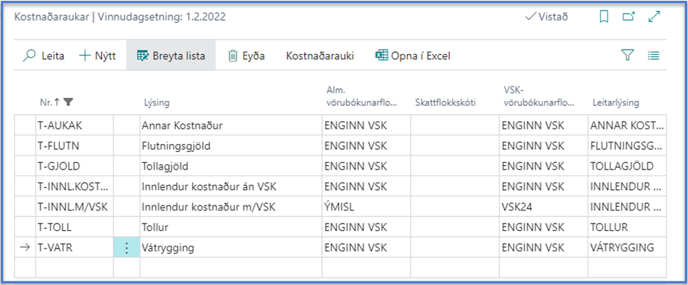Click the bookmark icon in header
The height and width of the screenshot is (285, 688).
click(604, 17)
